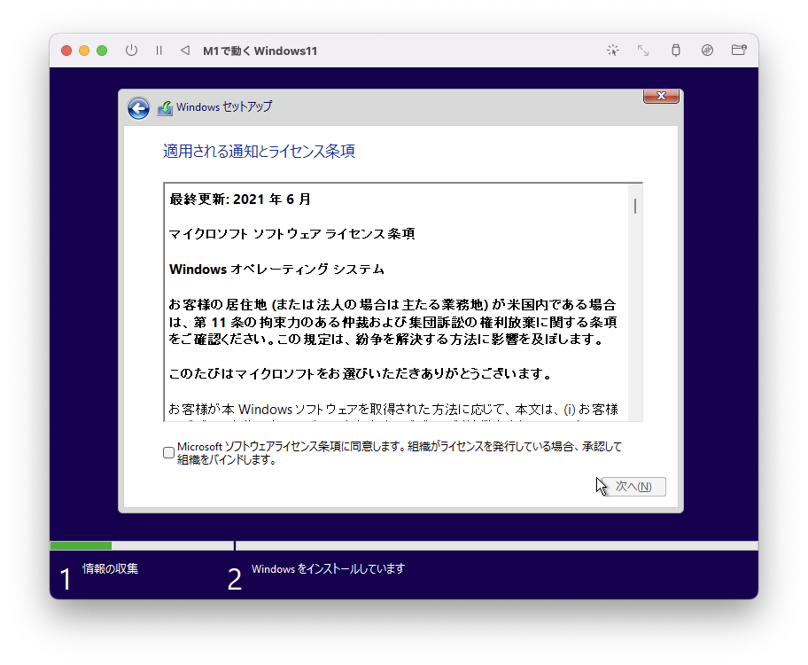Click heading 適用される通知とライセンス条項
The image size is (808, 665).
click(x=259, y=151)
